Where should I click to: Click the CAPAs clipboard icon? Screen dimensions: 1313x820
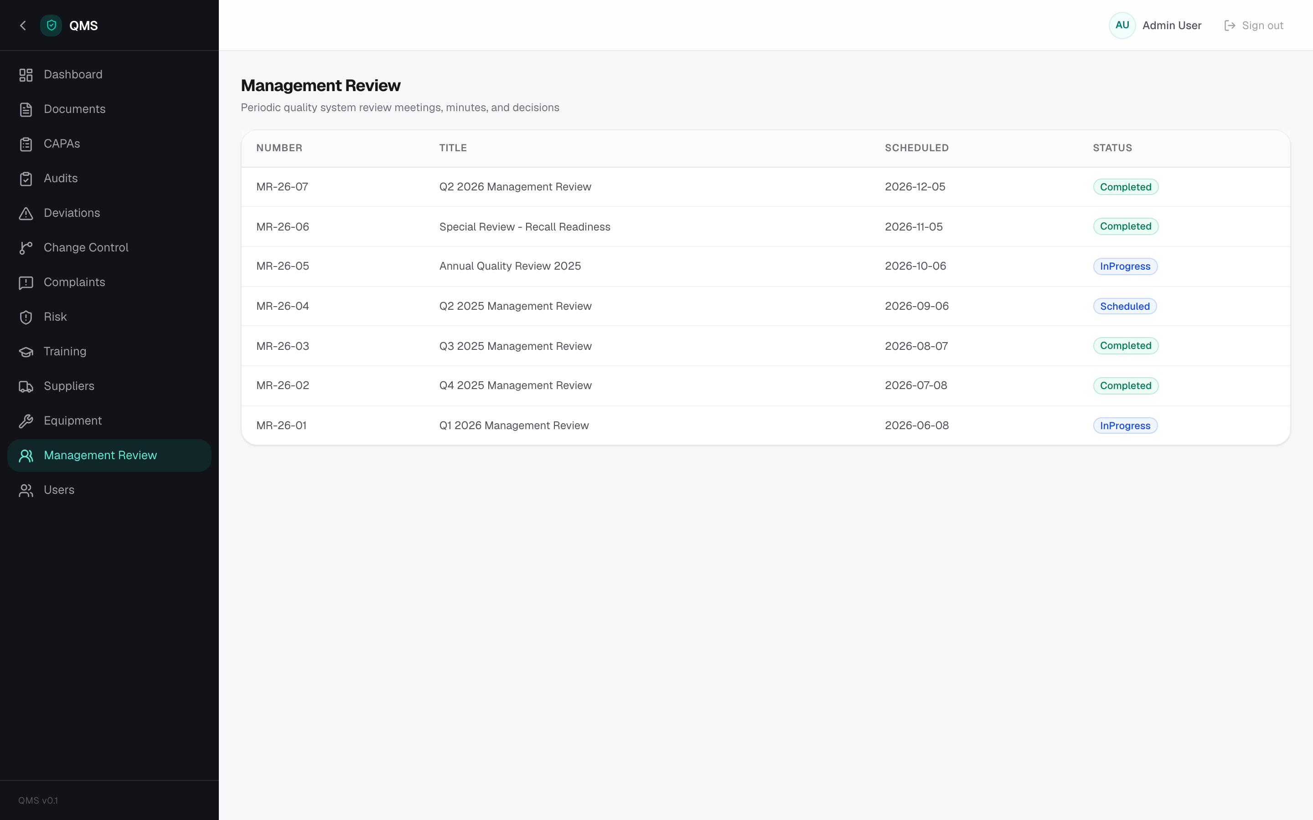[x=26, y=144]
